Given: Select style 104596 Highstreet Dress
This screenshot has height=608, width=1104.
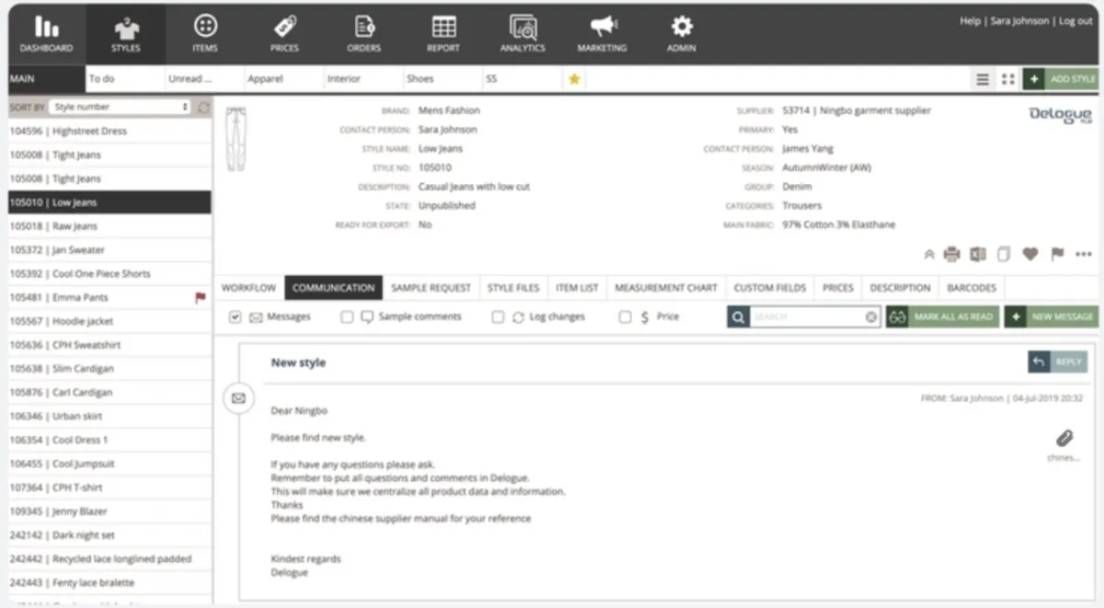Looking at the screenshot, I should (109, 132).
